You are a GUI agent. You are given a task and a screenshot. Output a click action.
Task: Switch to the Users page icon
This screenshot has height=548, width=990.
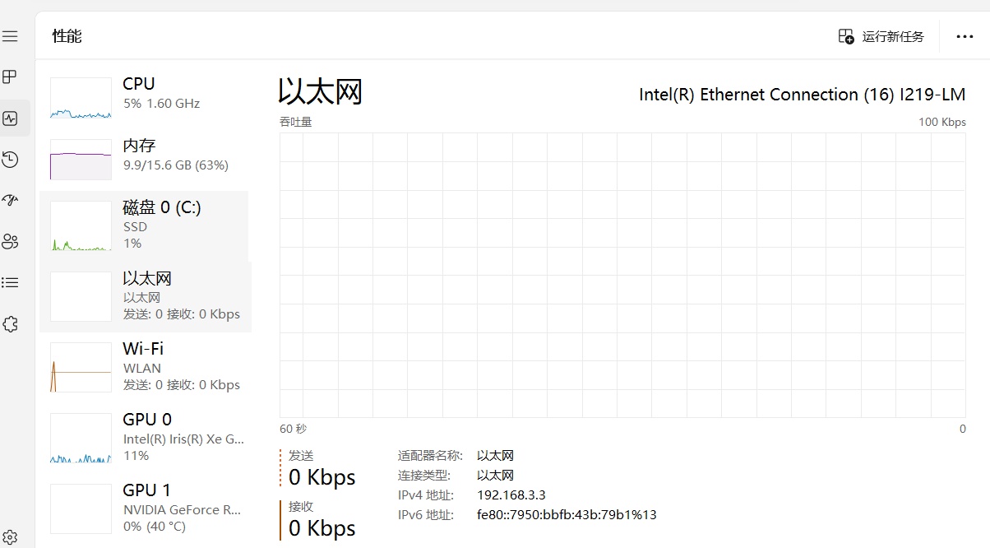[10, 241]
